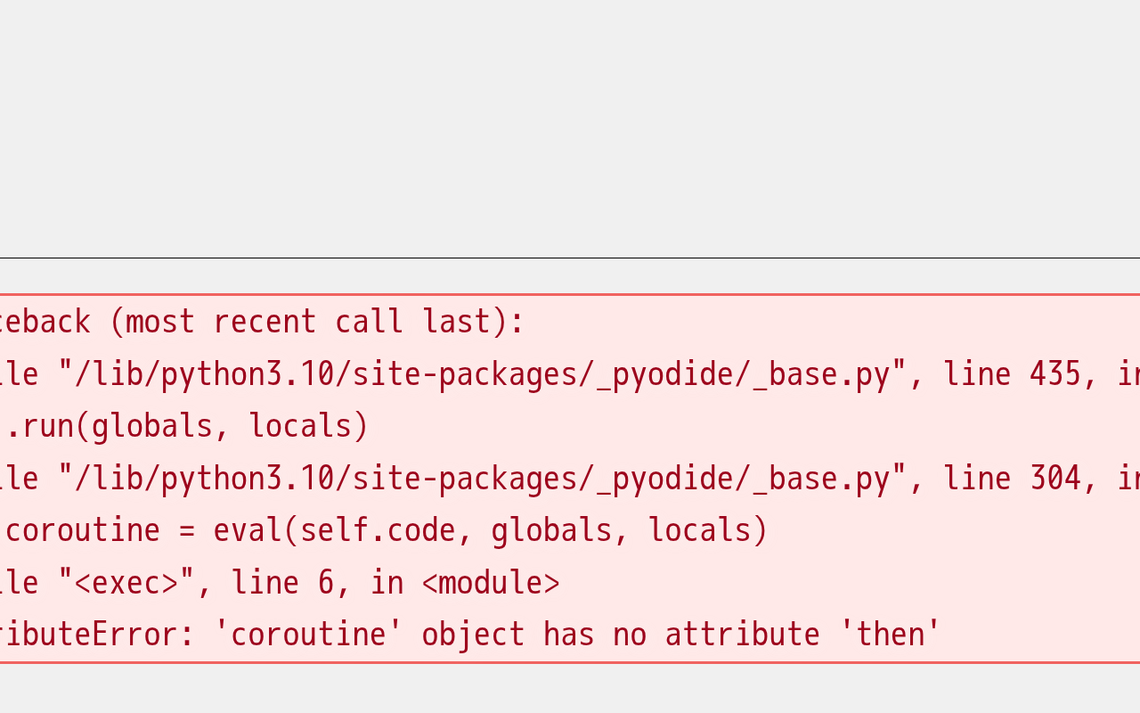Click the ".run(globals, locals)" code line

click(x=187, y=426)
